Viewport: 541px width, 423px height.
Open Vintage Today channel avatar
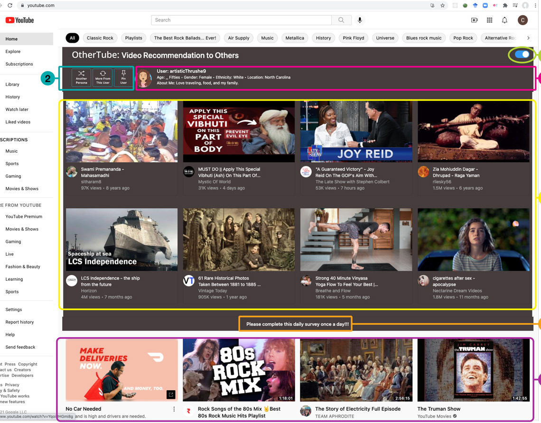point(189,281)
